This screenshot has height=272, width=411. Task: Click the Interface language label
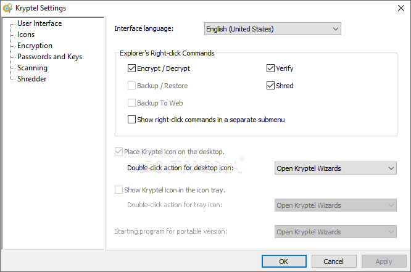(144, 28)
